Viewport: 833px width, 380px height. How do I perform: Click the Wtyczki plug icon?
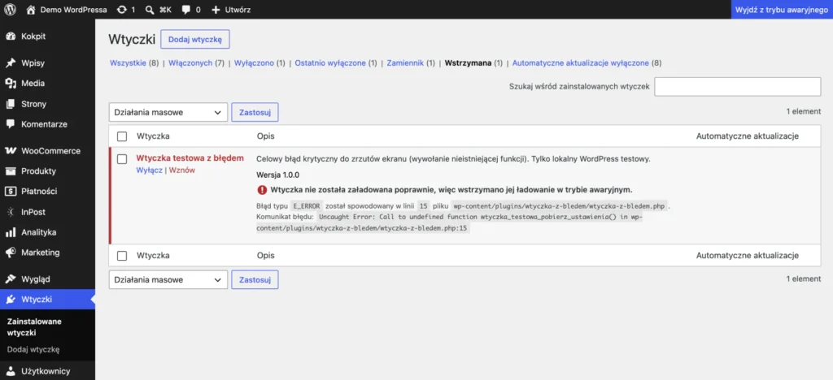tap(10, 300)
